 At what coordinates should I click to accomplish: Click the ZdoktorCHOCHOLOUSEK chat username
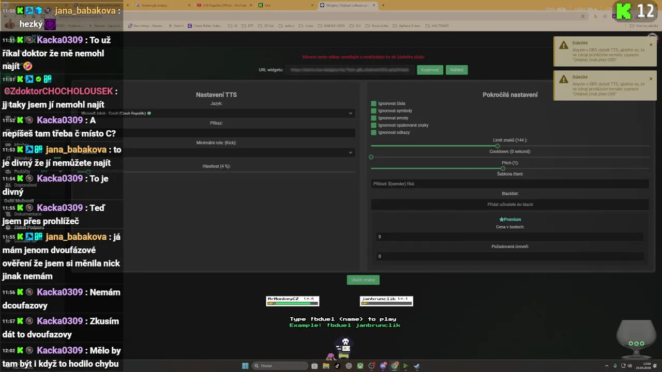tap(58, 91)
